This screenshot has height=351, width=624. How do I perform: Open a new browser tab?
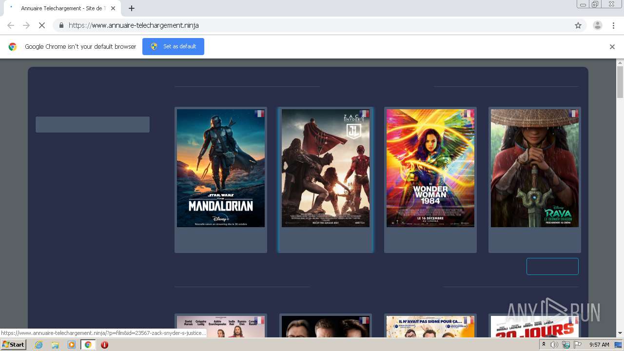132,8
